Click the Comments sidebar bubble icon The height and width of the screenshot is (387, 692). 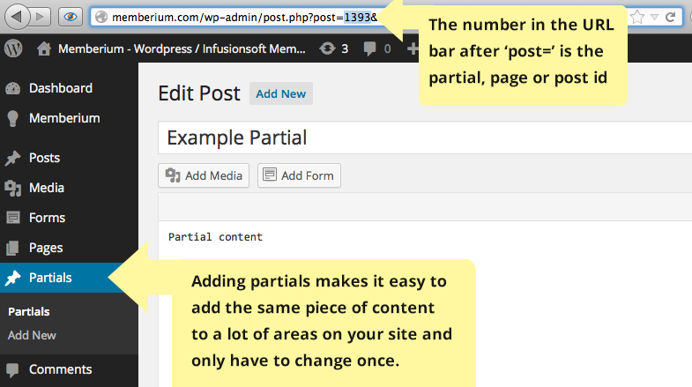(13, 370)
